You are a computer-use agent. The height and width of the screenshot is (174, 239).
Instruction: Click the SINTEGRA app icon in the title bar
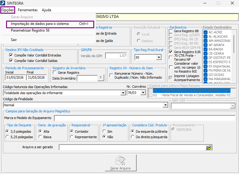pyautogui.click(x=3, y=3)
